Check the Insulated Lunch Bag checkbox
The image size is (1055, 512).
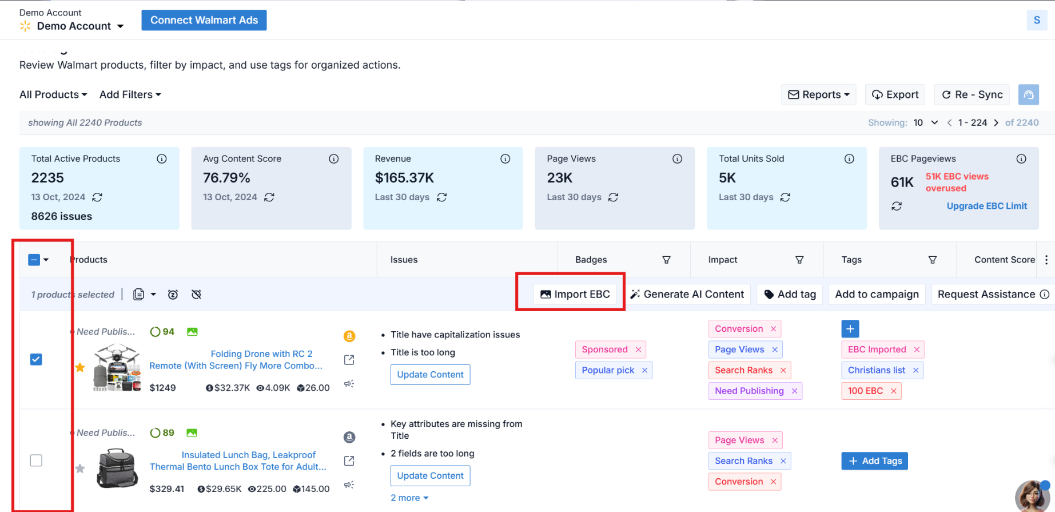tap(36, 461)
